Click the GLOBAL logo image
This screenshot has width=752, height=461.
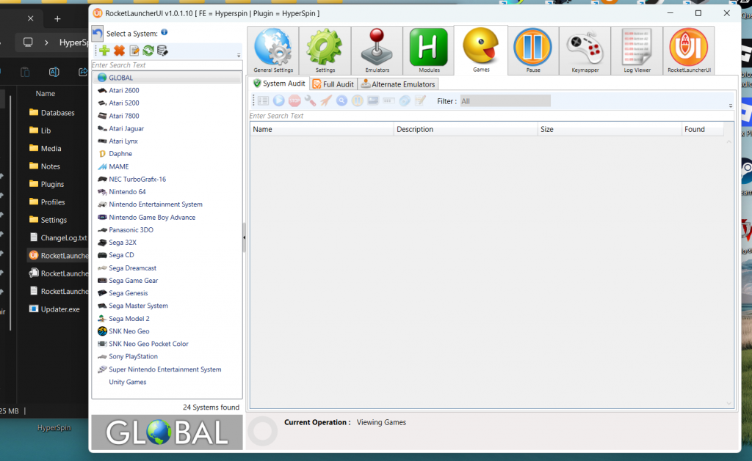click(x=167, y=432)
